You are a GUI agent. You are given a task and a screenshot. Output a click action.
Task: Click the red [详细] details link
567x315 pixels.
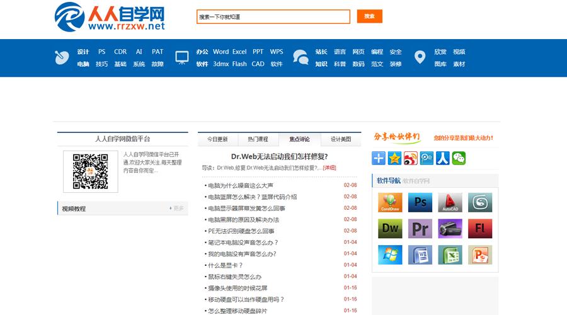point(329,168)
